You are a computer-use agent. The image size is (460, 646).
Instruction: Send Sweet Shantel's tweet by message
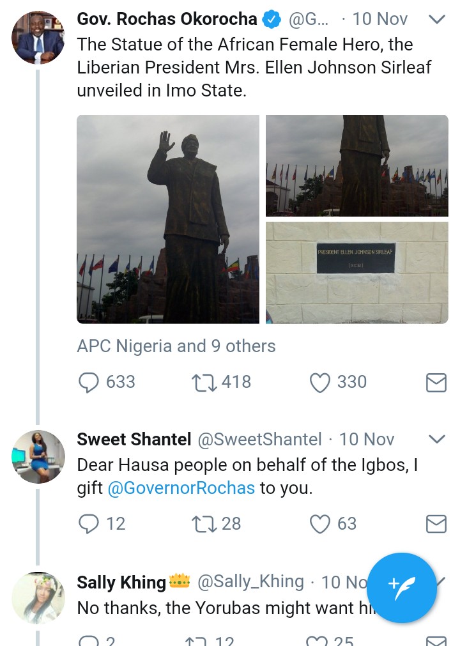coord(436,524)
